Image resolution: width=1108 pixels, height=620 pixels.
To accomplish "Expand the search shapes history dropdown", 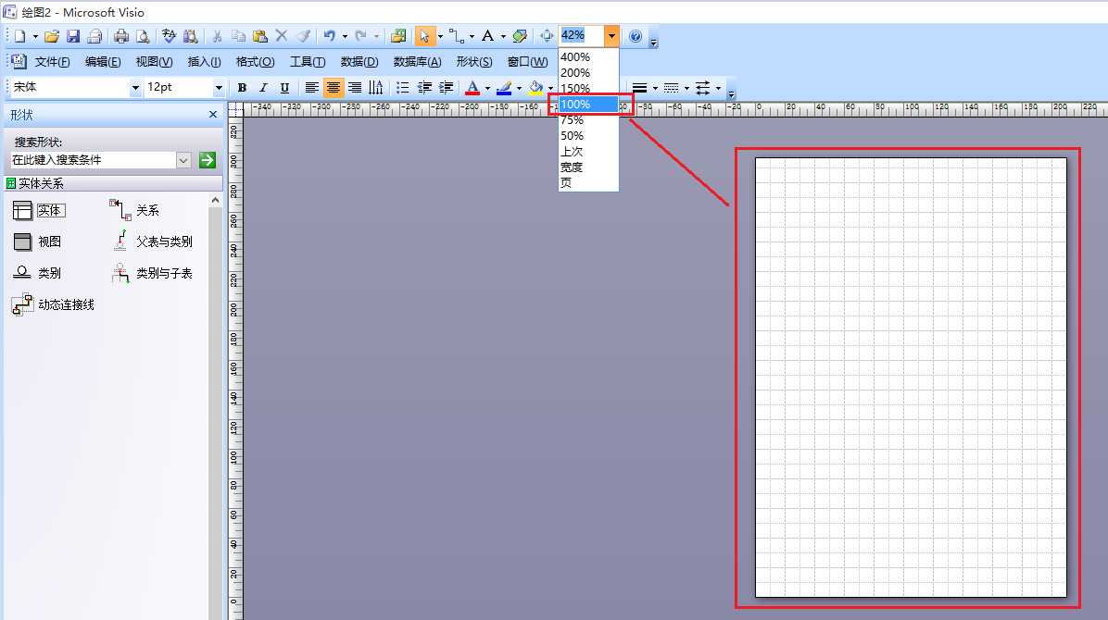I will coord(183,160).
